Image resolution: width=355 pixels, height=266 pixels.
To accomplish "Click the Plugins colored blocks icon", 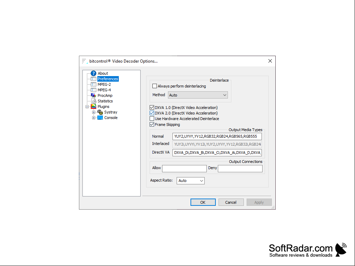I will tap(94, 107).
